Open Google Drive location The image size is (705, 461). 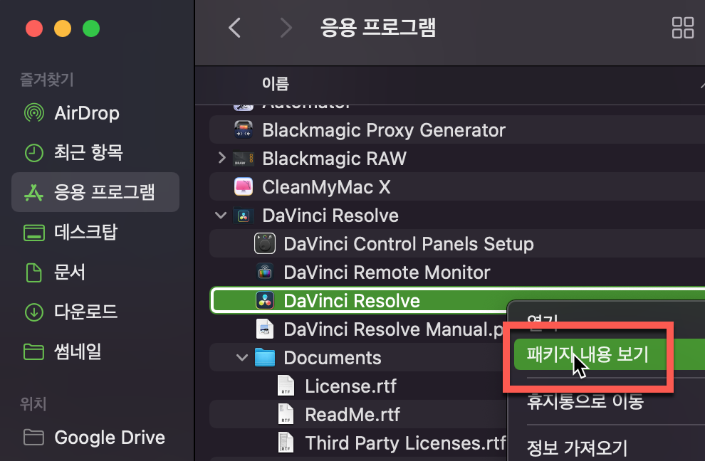[x=110, y=438]
